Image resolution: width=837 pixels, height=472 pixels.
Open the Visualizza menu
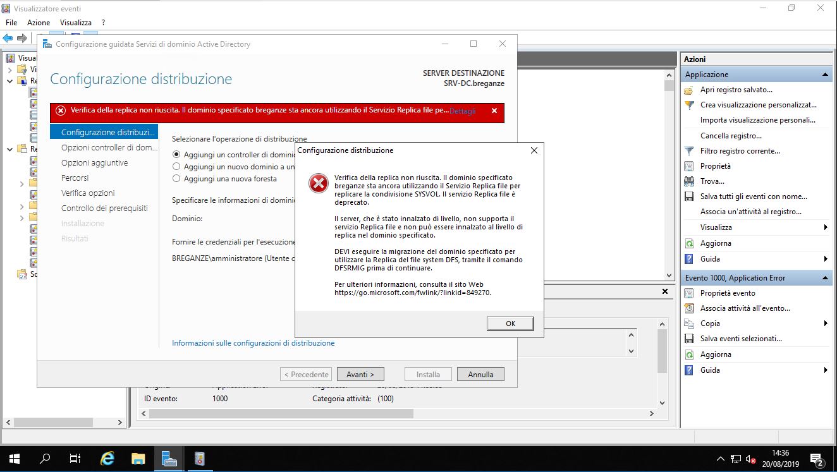[76, 23]
